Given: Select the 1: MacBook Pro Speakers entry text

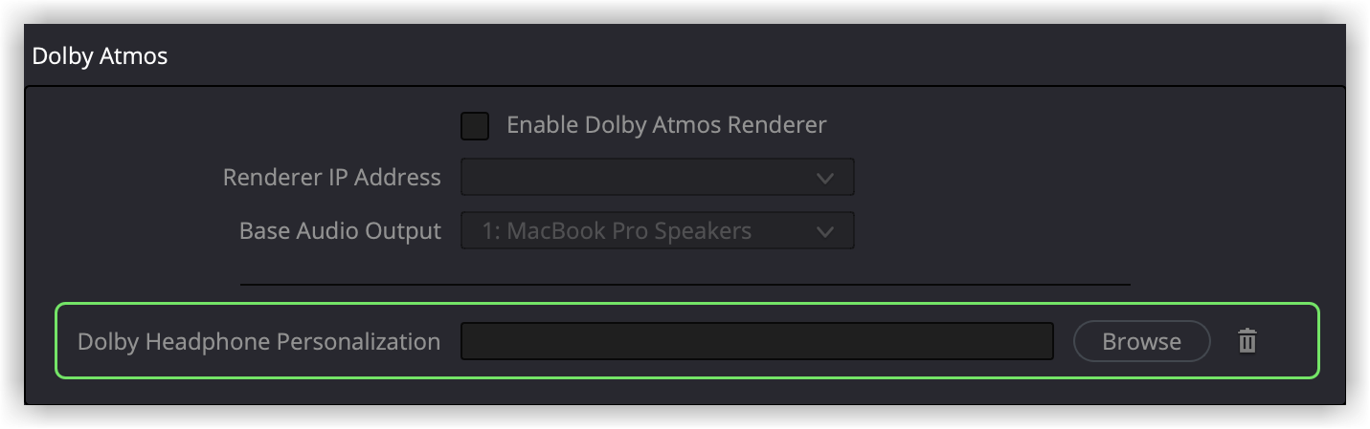Looking at the screenshot, I should [617, 231].
